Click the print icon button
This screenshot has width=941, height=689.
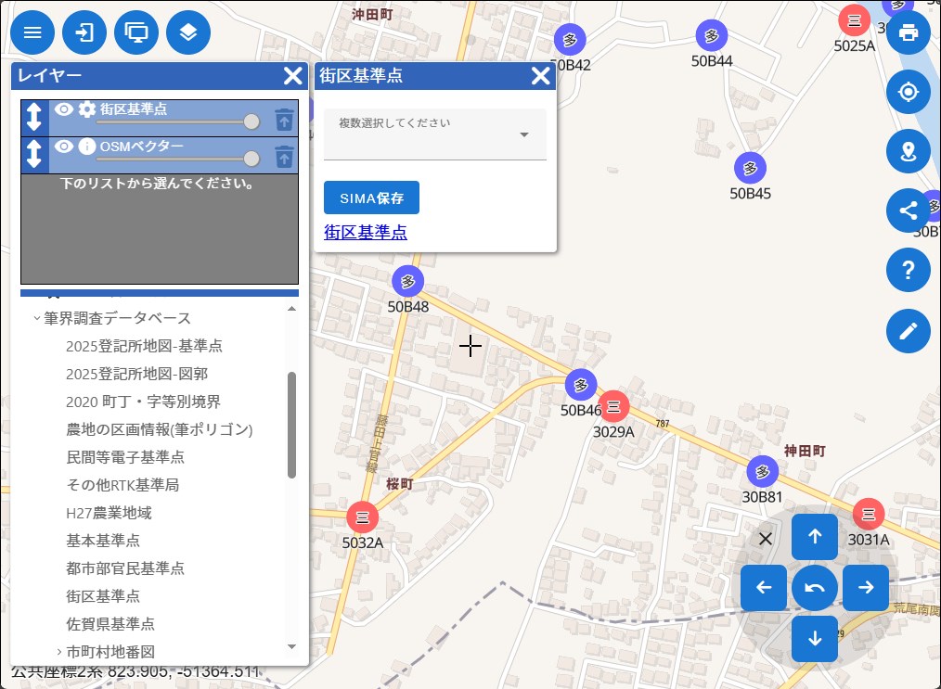[x=908, y=33]
